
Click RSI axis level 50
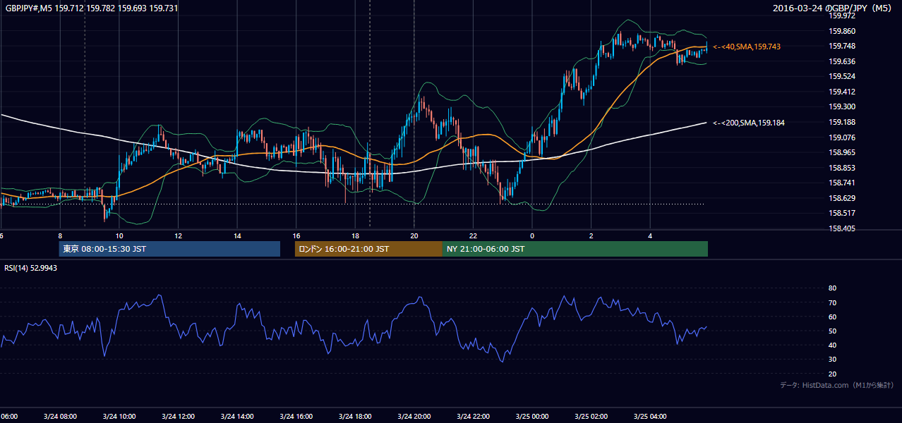tap(832, 331)
